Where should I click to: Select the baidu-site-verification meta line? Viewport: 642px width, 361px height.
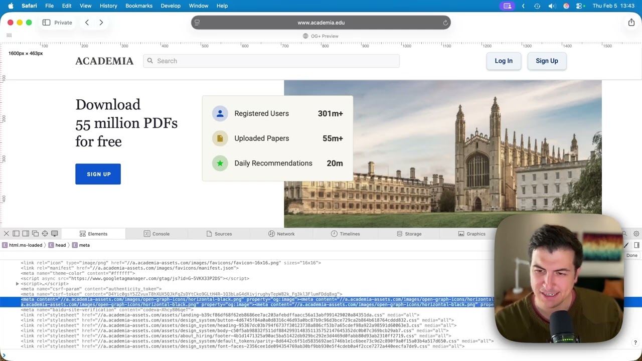[x=107, y=310]
